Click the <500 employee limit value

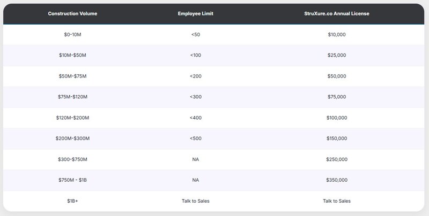[x=196, y=138]
